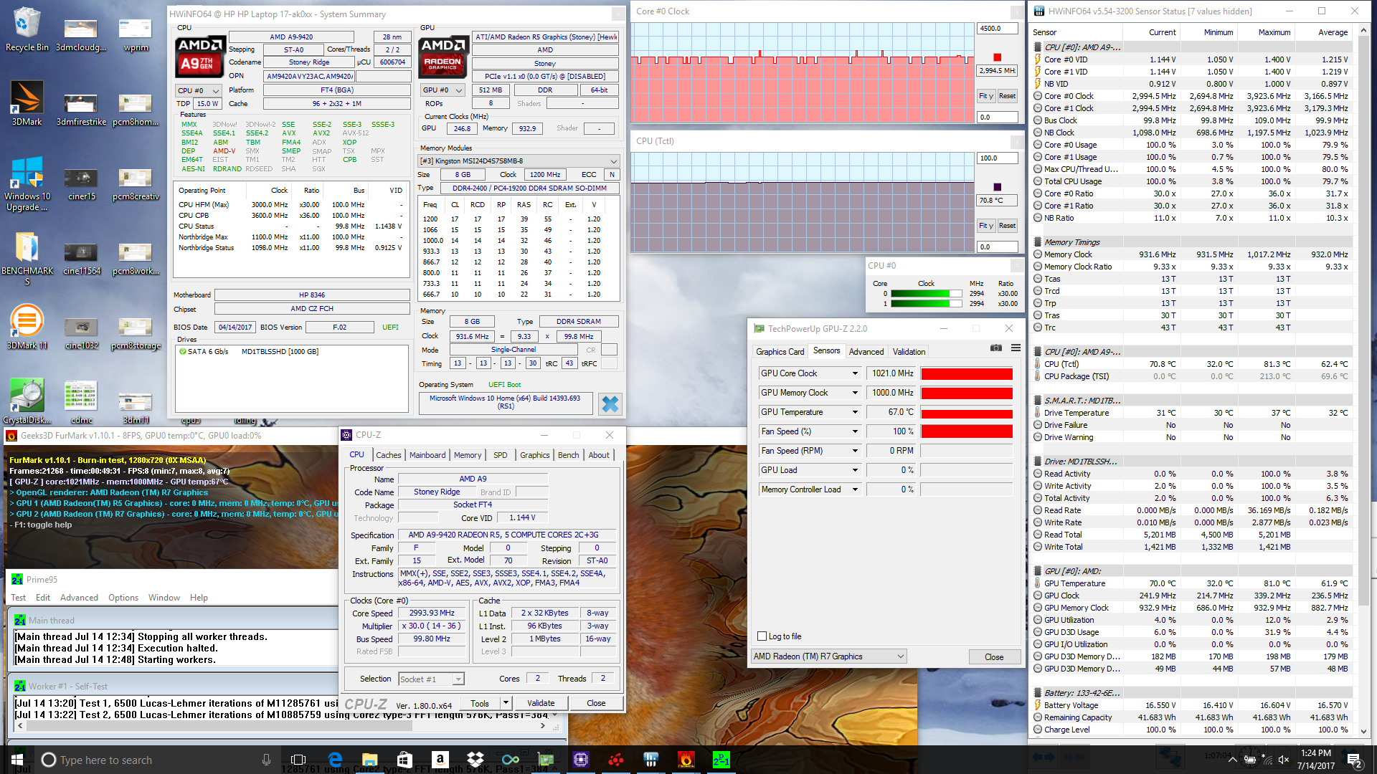
Task: Click Fit y in the Core #0 Clock graph
Action: [x=986, y=96]
